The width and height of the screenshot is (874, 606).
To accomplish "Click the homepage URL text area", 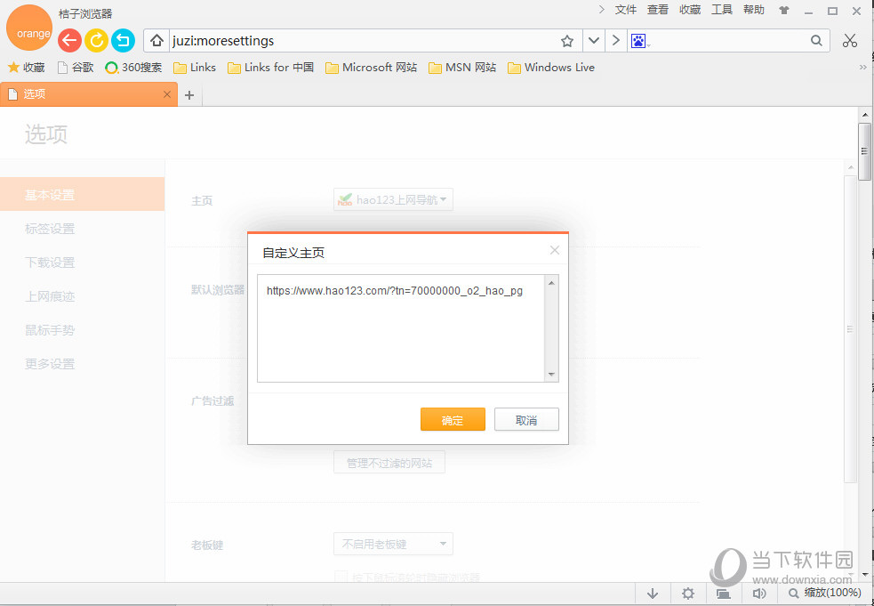I will [x=401, y=328].
